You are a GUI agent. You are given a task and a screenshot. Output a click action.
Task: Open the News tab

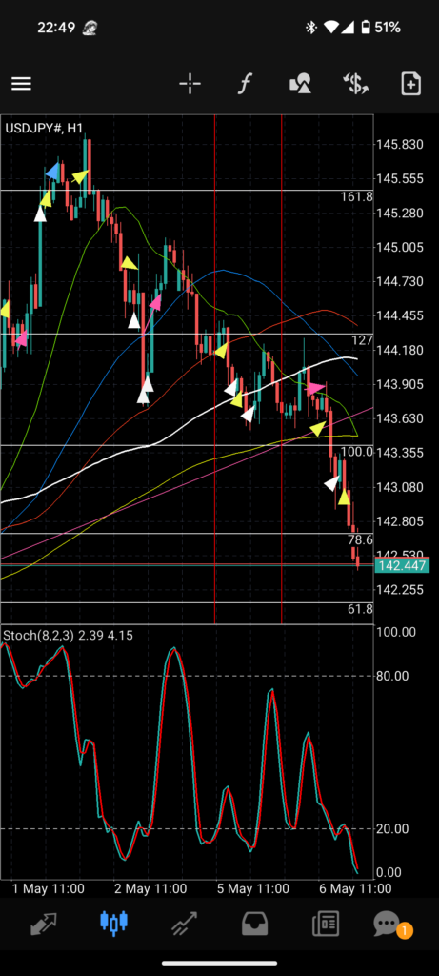(x=326, y=924)
